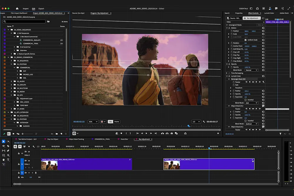
Task: Enable the Uniform Scale checkbox
Action: pyautogui.click(x=245, y=40)
